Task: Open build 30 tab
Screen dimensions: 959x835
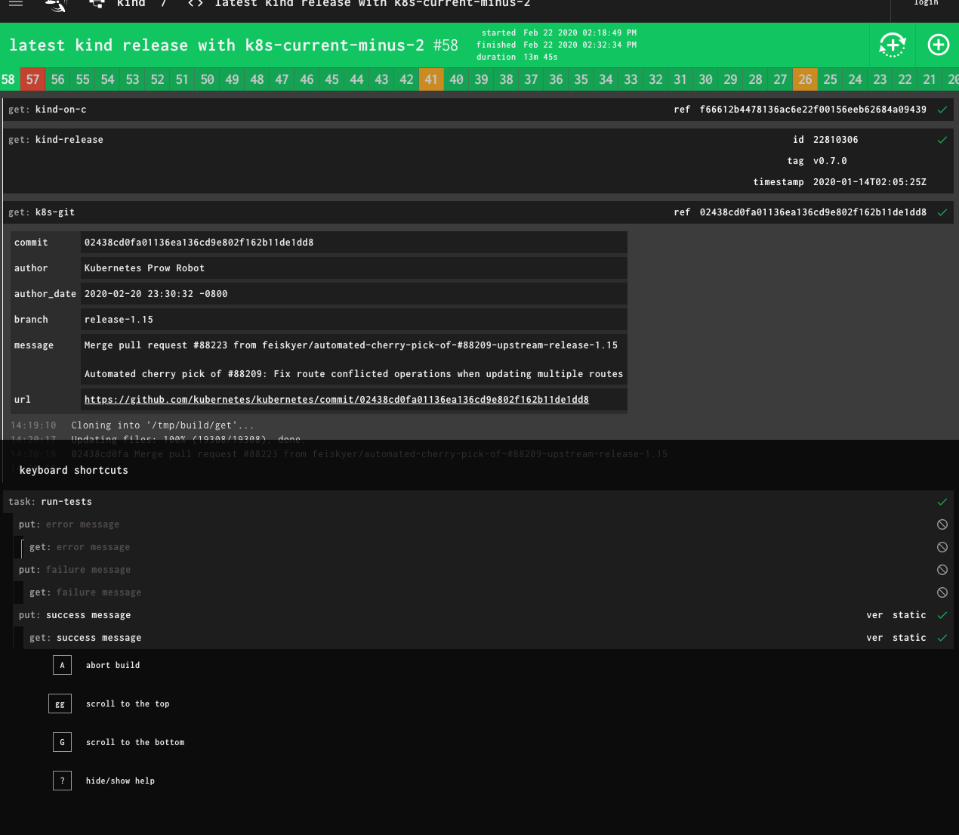Action: click(705, 79)
